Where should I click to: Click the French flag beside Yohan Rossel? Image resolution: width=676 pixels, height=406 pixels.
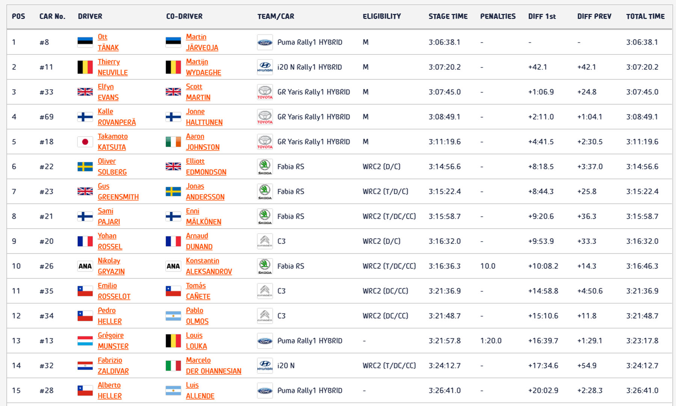click(85, 241)
